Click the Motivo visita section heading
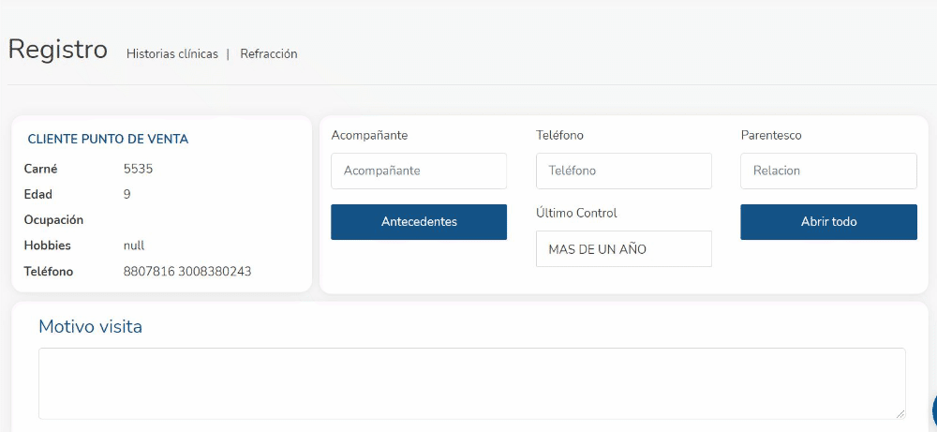Image resolution: width=937 pixels, height=432 pixels. point(90,327)
